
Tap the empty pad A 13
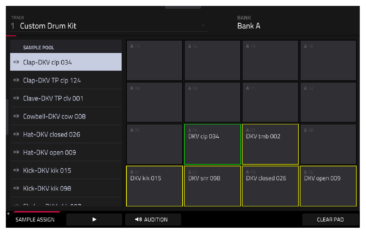(x=155, y=60)
